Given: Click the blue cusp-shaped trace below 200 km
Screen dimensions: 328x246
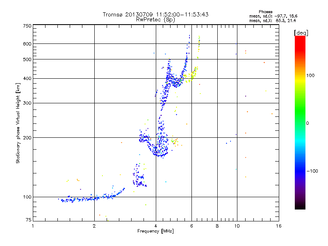Looking at the screenshot, I should 154,146.
